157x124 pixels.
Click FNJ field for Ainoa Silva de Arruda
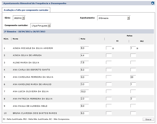pyautogui.click(x=133, y=55)
